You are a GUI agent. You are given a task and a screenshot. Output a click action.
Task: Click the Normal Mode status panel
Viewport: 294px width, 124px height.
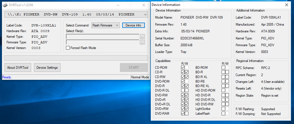pos(140,77)
